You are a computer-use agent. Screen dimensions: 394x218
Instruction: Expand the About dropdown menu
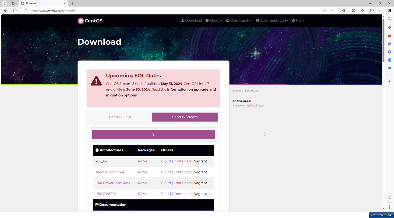[x=214, y=21]
